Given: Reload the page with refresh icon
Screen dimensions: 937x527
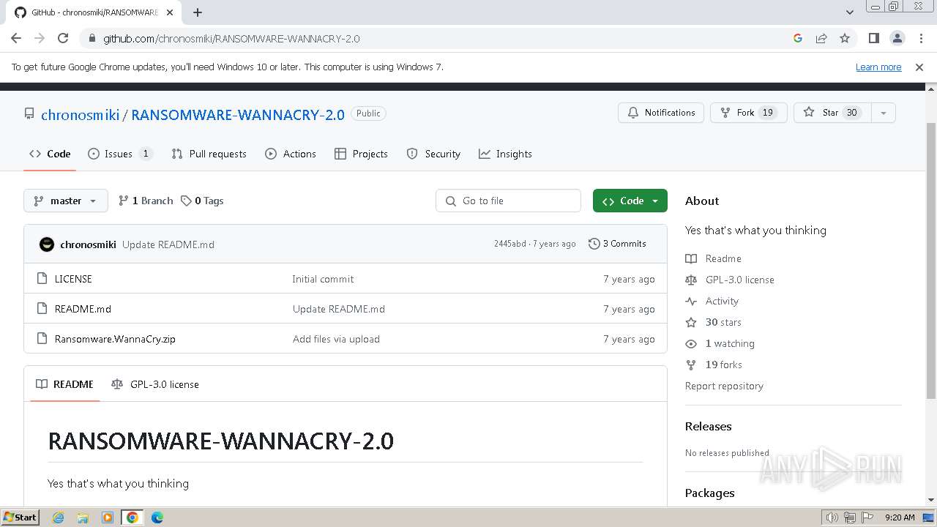Looking at the screenshot, I should pos(63,38).
